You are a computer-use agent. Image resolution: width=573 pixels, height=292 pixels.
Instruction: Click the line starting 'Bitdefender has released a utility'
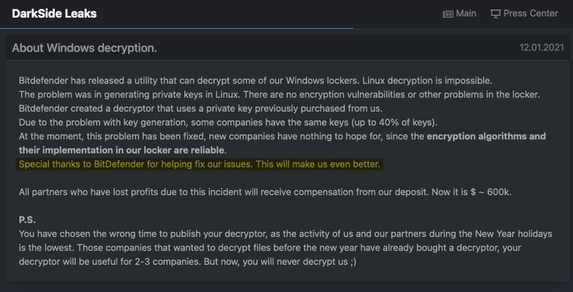coord(255,80)
